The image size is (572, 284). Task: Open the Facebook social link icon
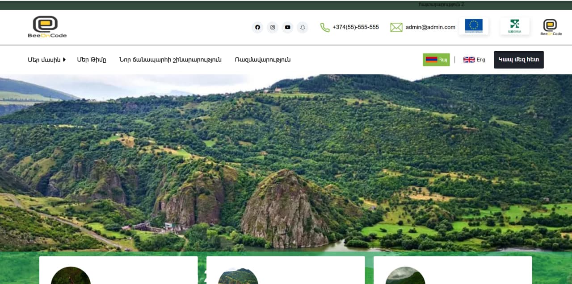pos(257,27)
